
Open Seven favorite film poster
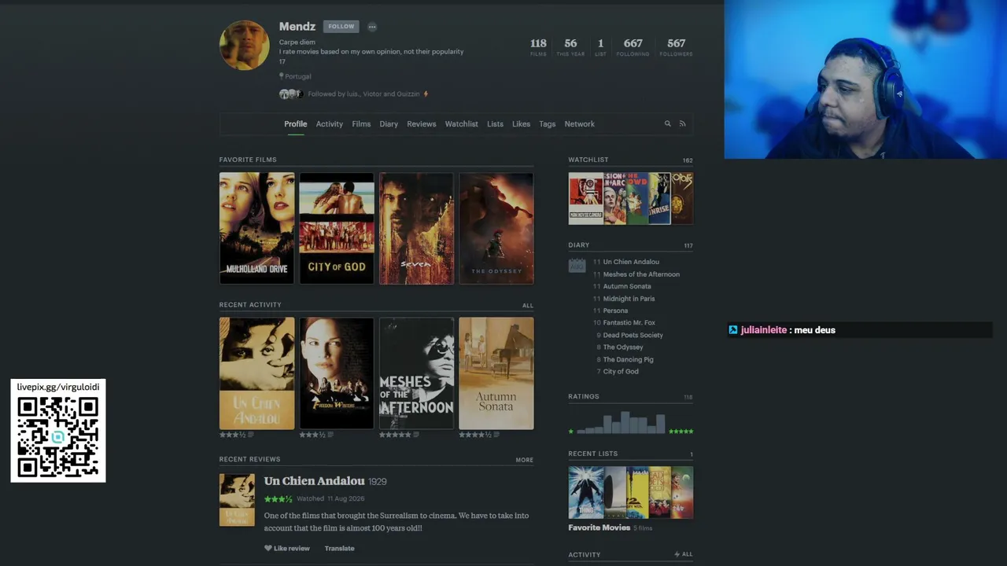(x=417, y=228)
